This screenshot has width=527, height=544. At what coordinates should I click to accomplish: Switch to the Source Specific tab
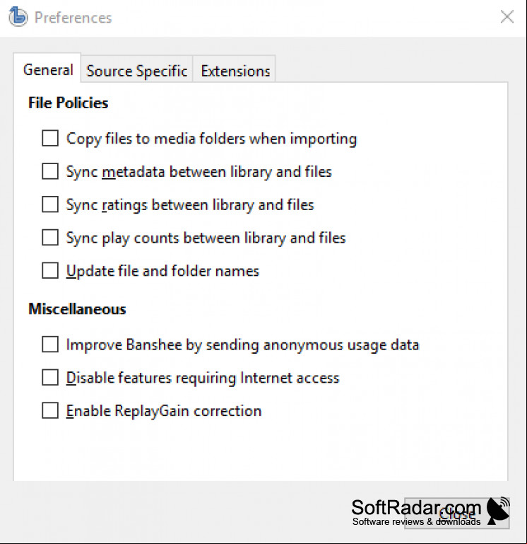click(137, 71)
